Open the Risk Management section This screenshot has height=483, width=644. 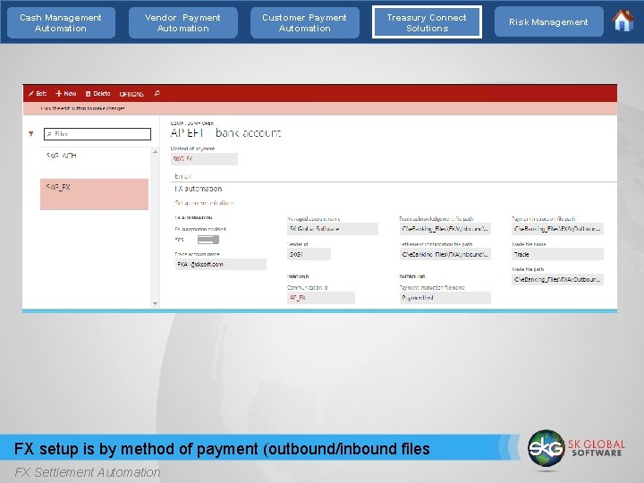pos(548,21)
